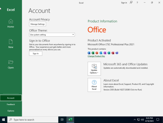Open the help question mark in title bar
The width and height of the screenshot is (163, 123).
[137, 3]
